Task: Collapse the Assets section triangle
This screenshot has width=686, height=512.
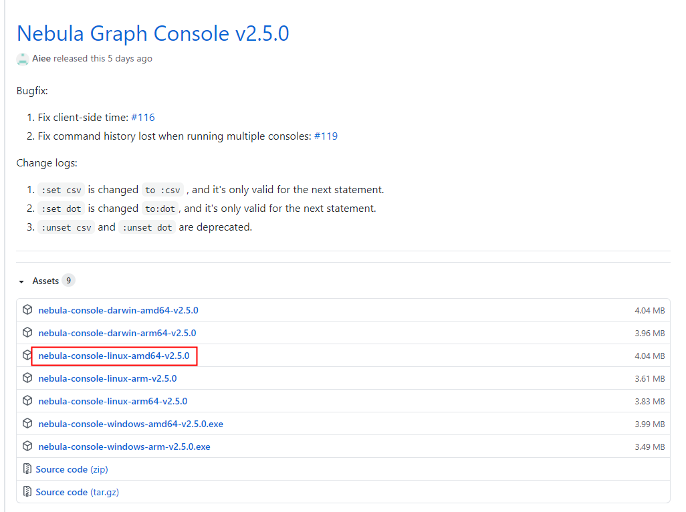Action: (21, 281)
